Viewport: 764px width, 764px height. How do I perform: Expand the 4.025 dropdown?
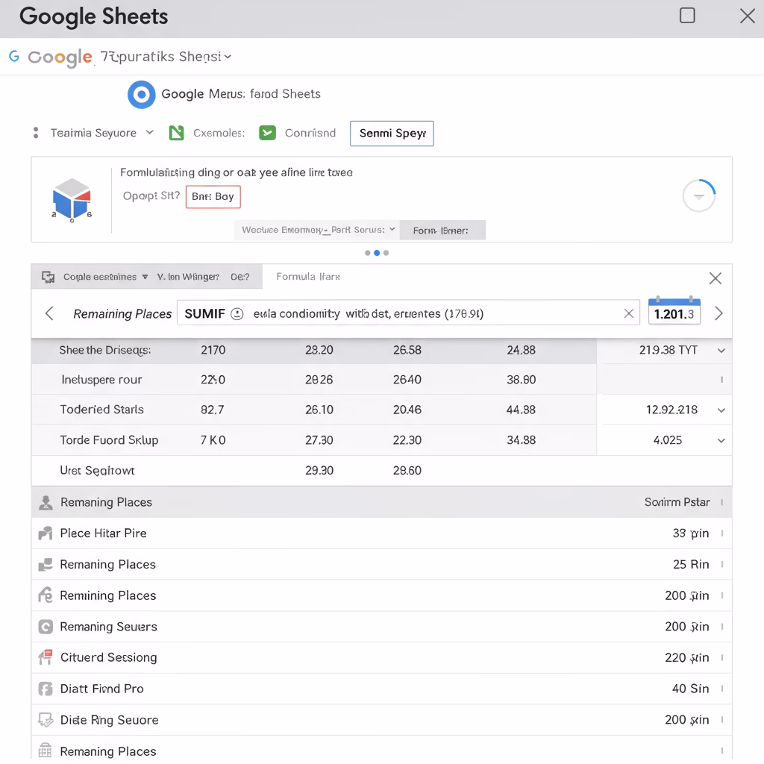721,440
